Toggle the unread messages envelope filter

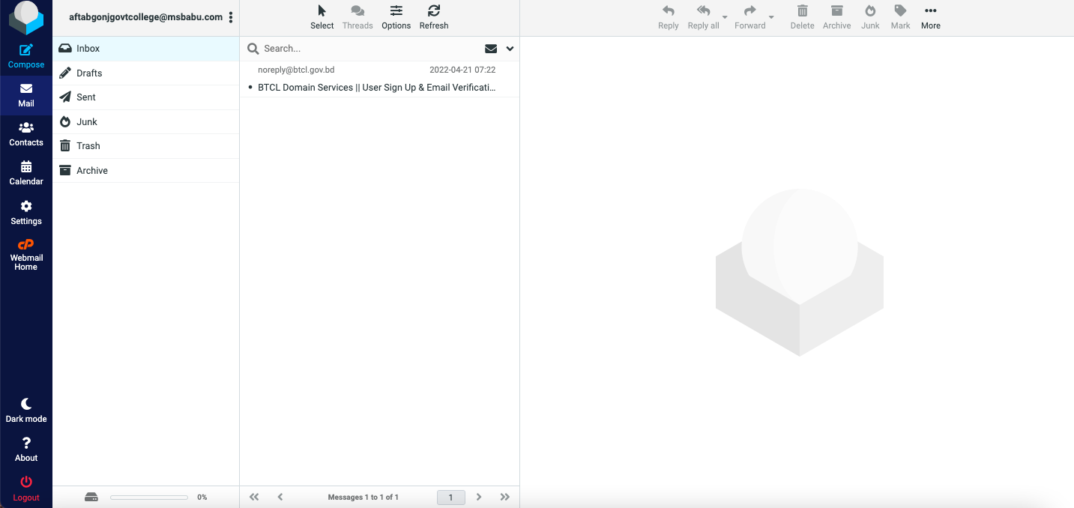pos(491,49)
